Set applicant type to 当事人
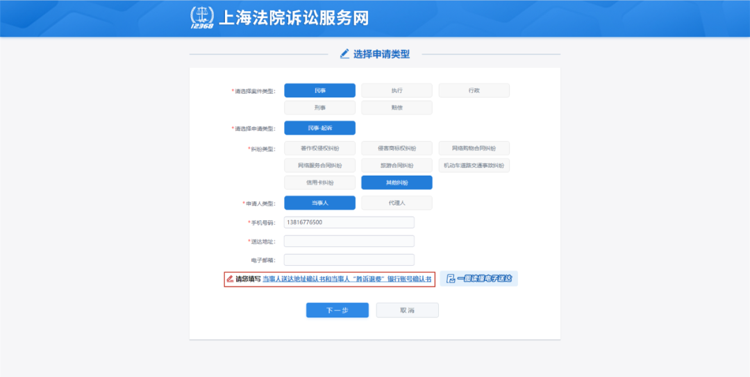750x377 pixels. click(x=319, y=203)
